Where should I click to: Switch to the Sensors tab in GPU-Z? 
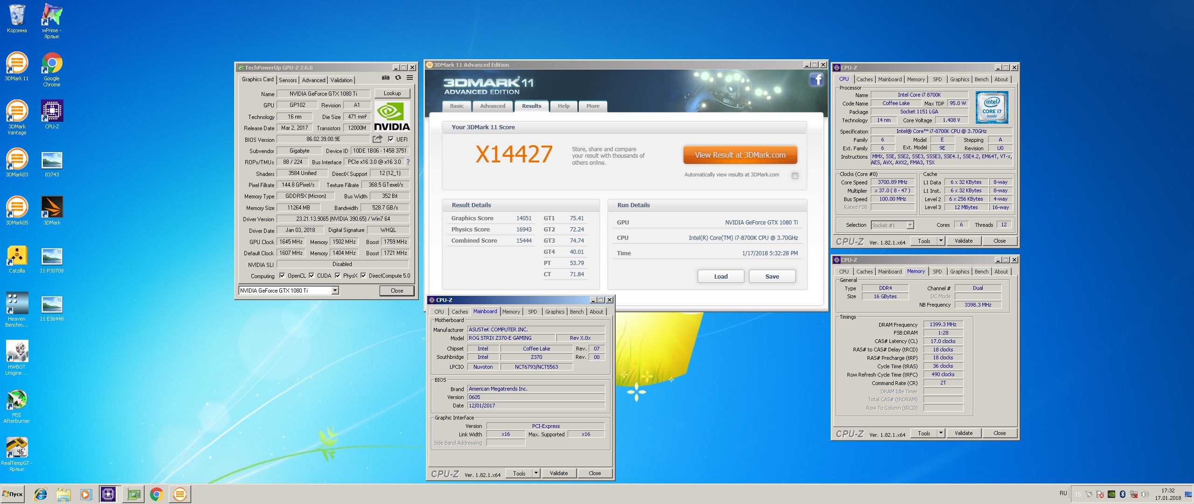coord(288,80)
